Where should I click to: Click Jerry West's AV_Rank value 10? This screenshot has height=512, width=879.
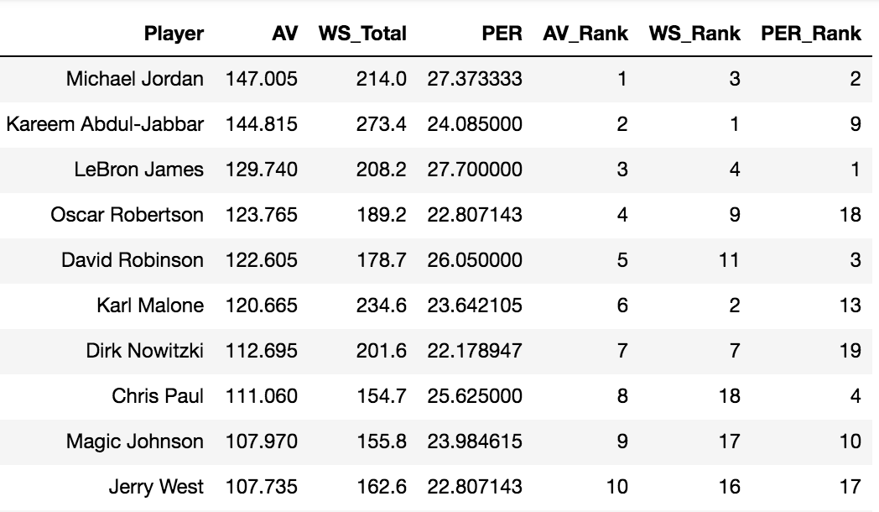coord(616,487)
